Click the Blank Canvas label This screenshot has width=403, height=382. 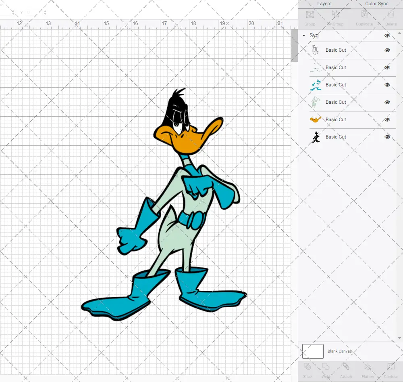coord(339,351)
